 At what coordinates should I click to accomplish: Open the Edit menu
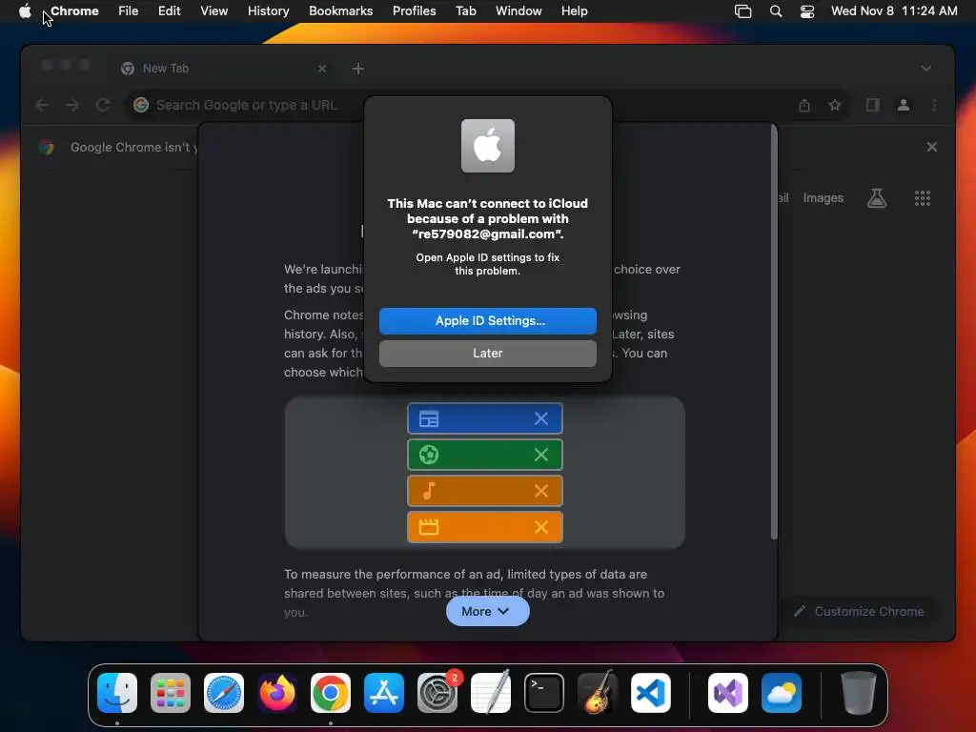pyautogui.click(x=170, y=10)
